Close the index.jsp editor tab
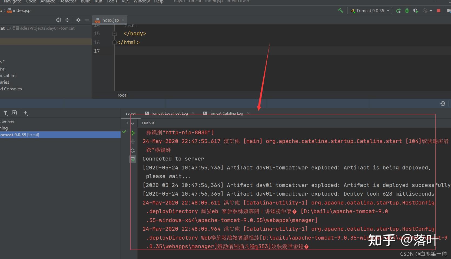The height and width of the screenshot is (259, 451). [x=123, y=20]
